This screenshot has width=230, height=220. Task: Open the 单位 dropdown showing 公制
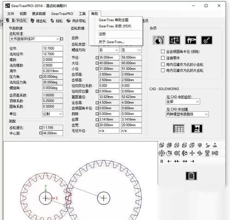52,114
